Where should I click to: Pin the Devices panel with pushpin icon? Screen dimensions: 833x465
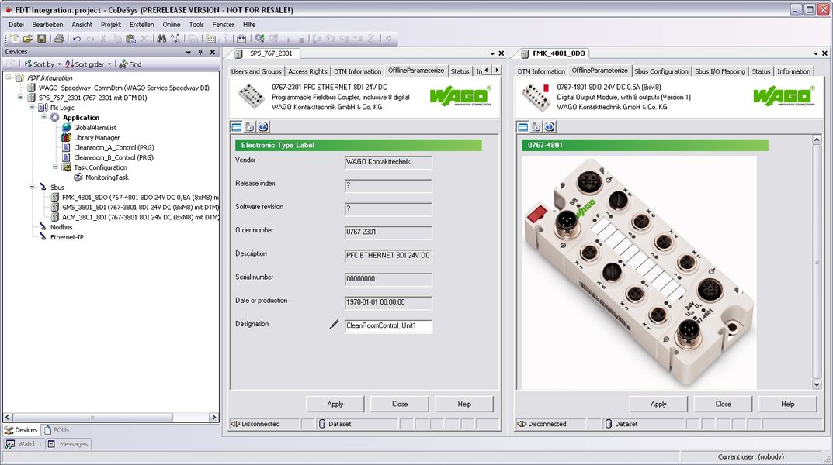tap(200, 52)
